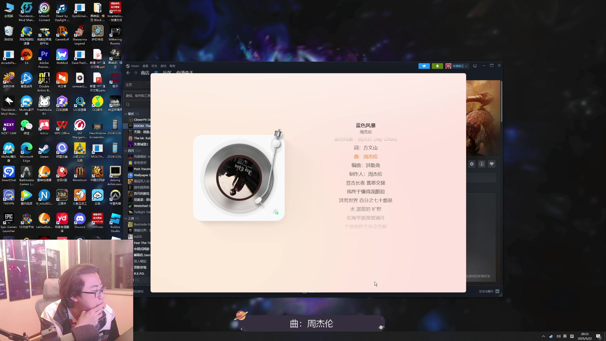Launch Steam from the desktop icon
The width and height of the screenshot is (606, 341).
click(44, 151)
